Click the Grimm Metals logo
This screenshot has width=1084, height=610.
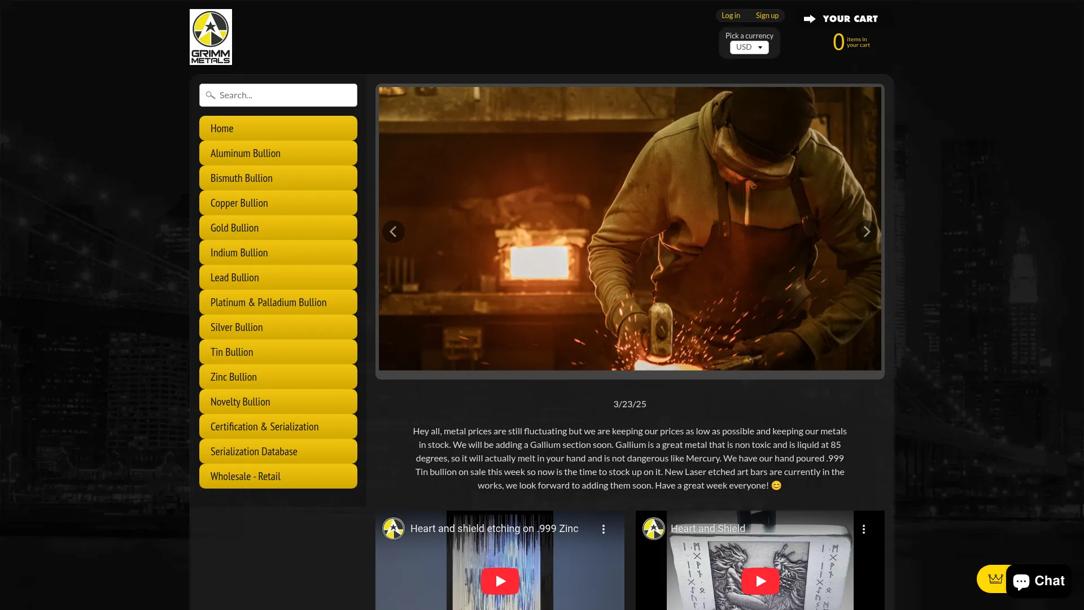point(211,37)
